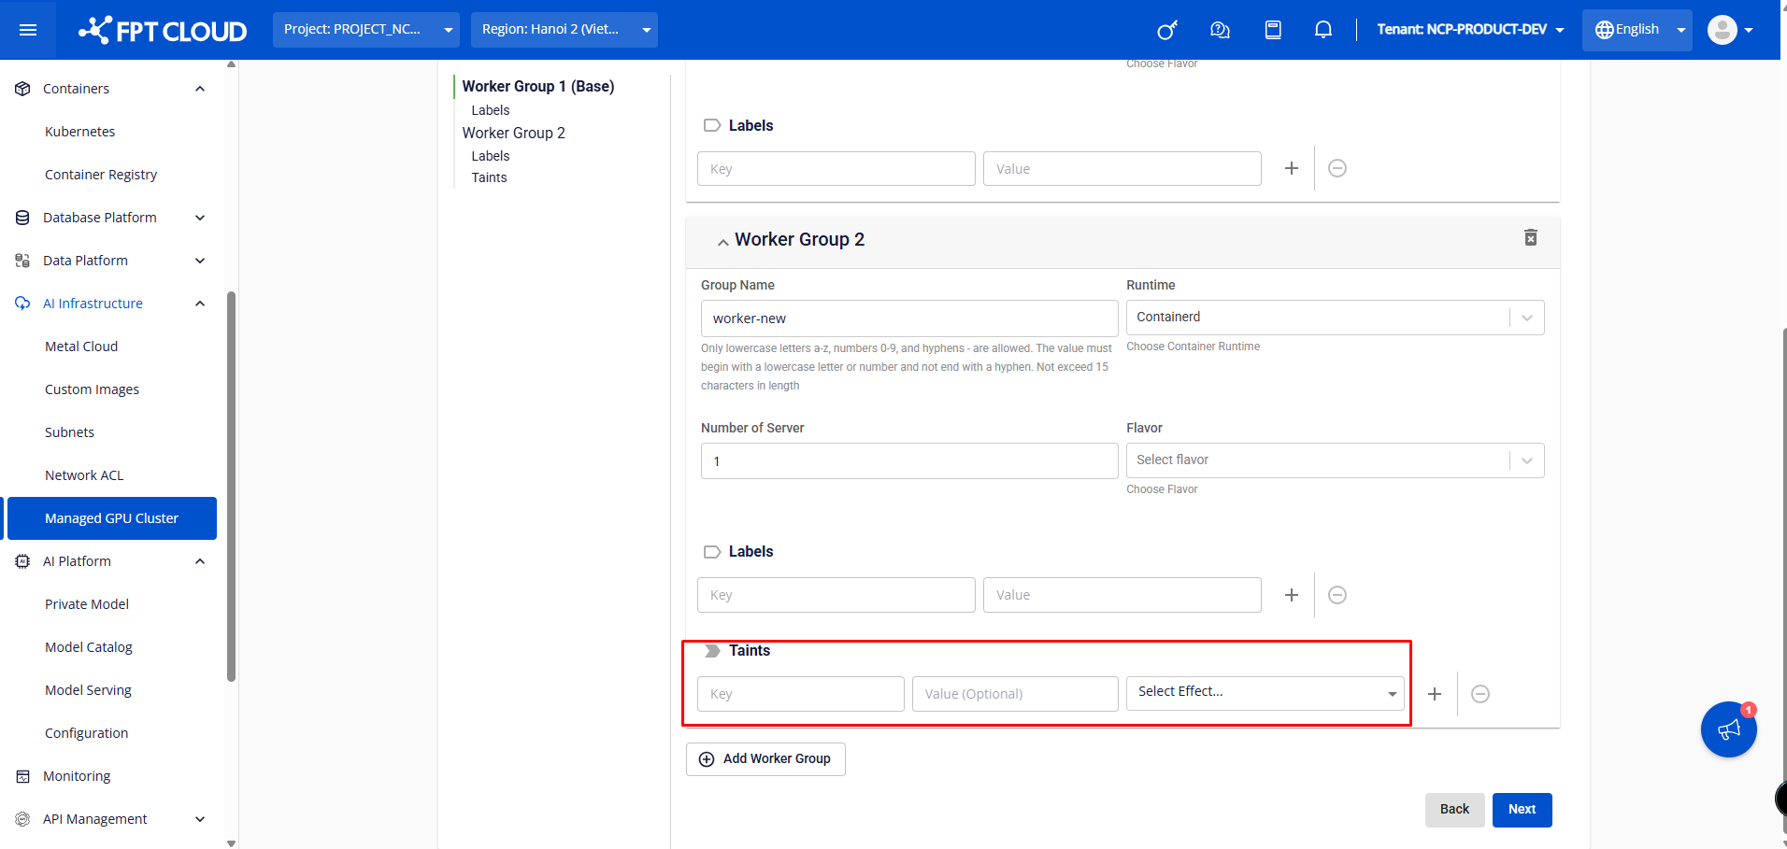Viewport: 1787px width, 849px height.
Task: Open the Select flavor dropdown
Action: 1334,460
